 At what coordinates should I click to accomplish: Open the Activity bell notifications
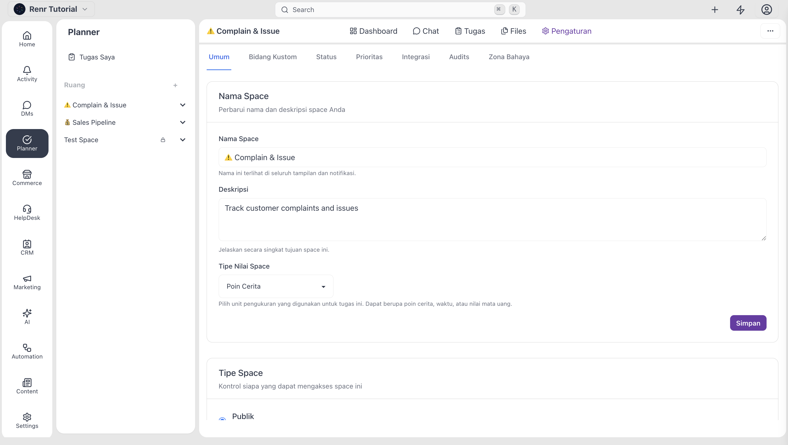[x=27, y=74]
